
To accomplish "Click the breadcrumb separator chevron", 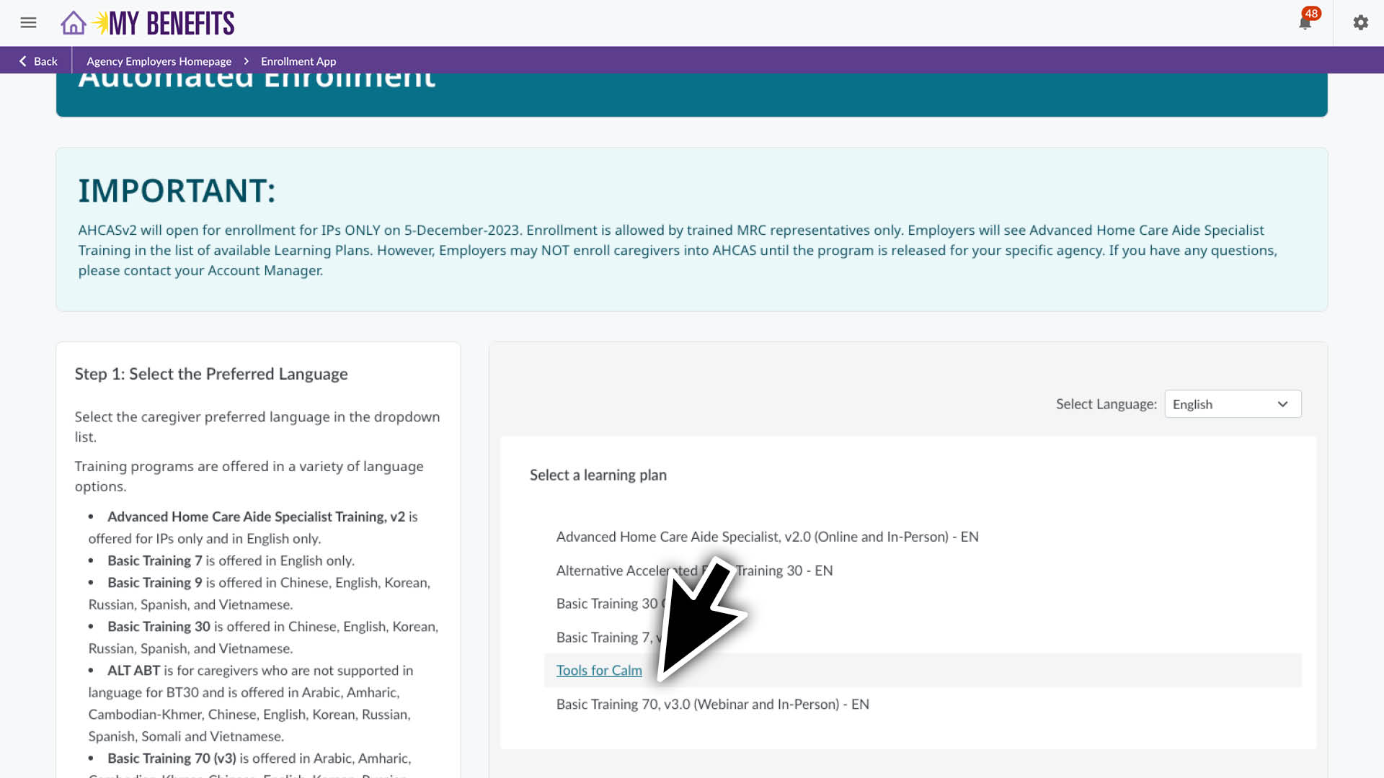I will [x=246, y=61].
